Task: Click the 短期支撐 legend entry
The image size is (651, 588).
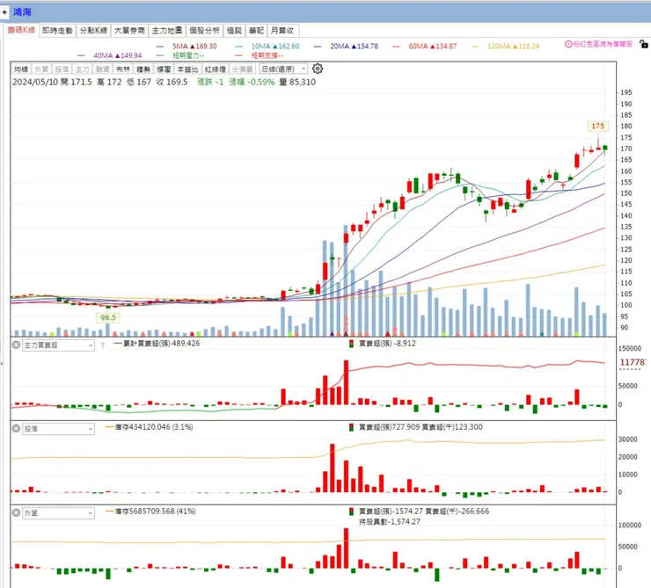Action: (x=259, y=55)
